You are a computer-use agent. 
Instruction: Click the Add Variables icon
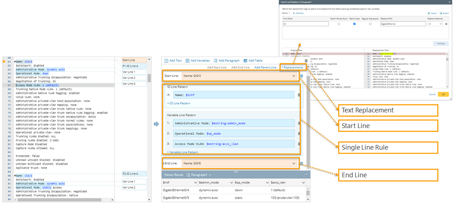pyautogui.click(x=188, y=61)
